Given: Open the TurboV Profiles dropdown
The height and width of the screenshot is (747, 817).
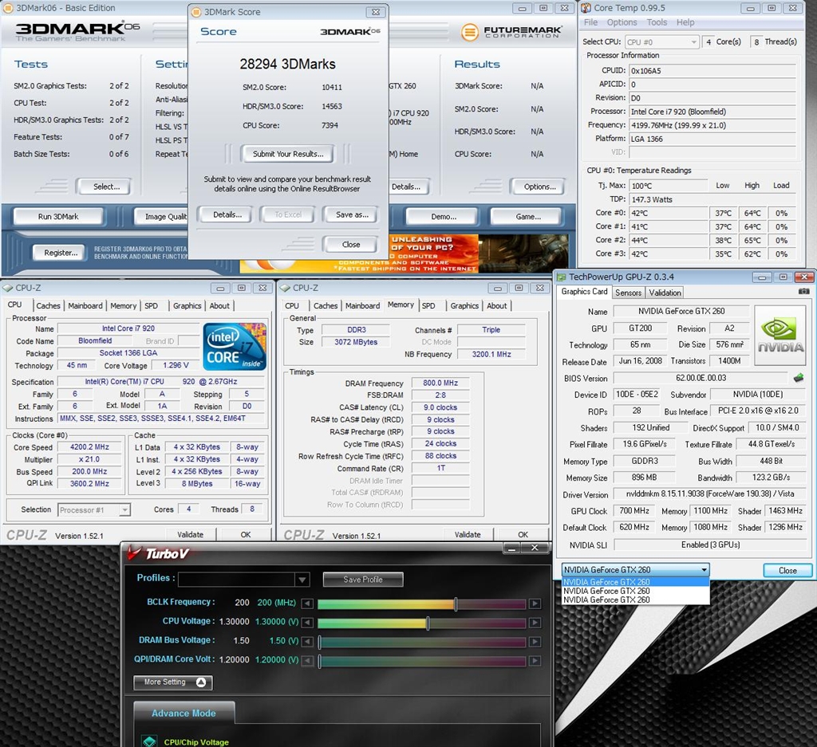Looking at the screenshot, I should coord(302,580).
